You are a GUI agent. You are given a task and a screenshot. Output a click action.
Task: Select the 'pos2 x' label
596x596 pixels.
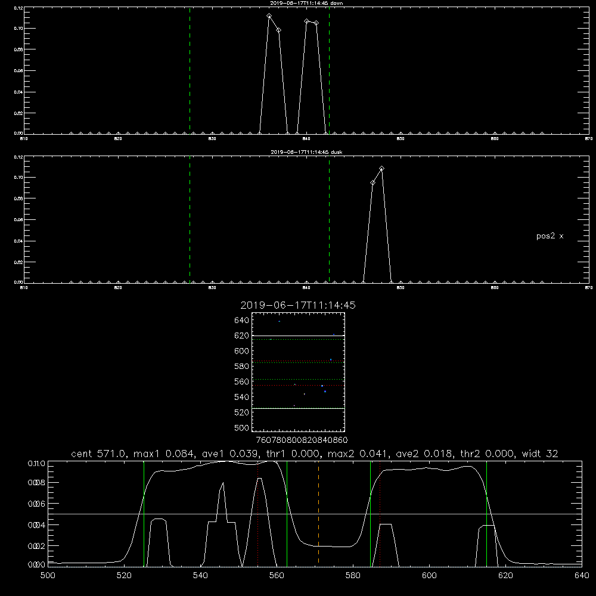click(x=550, y=236)
